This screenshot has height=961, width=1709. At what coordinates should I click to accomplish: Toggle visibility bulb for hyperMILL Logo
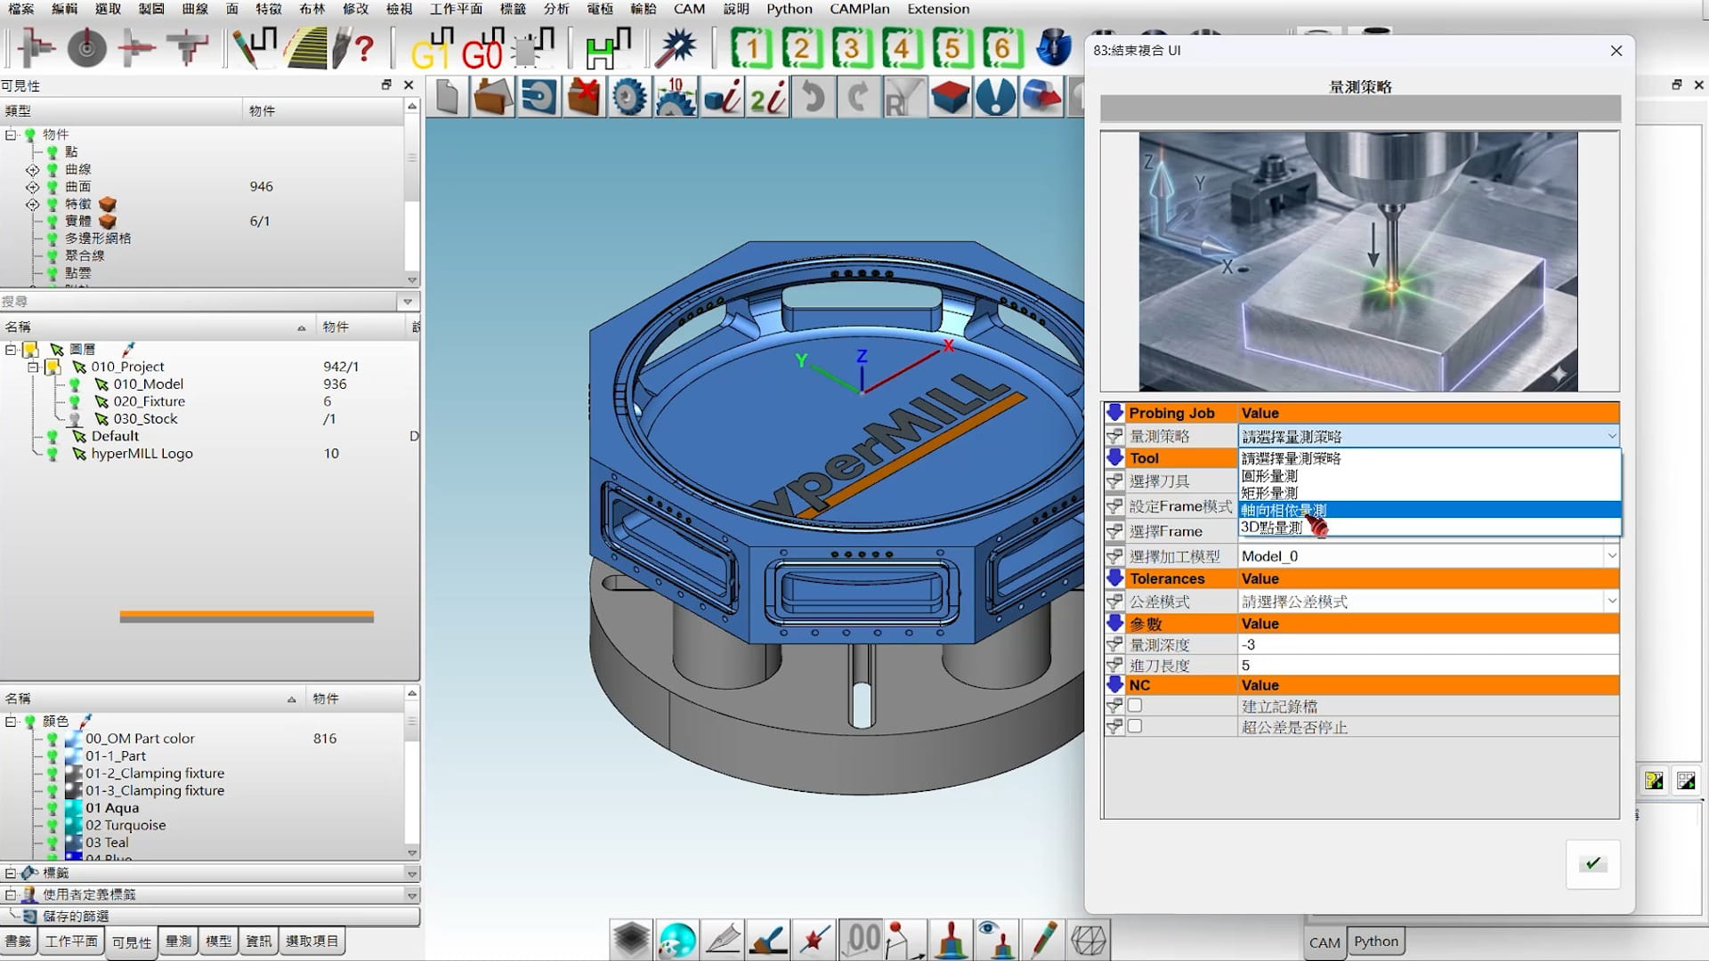click(53, 454)
